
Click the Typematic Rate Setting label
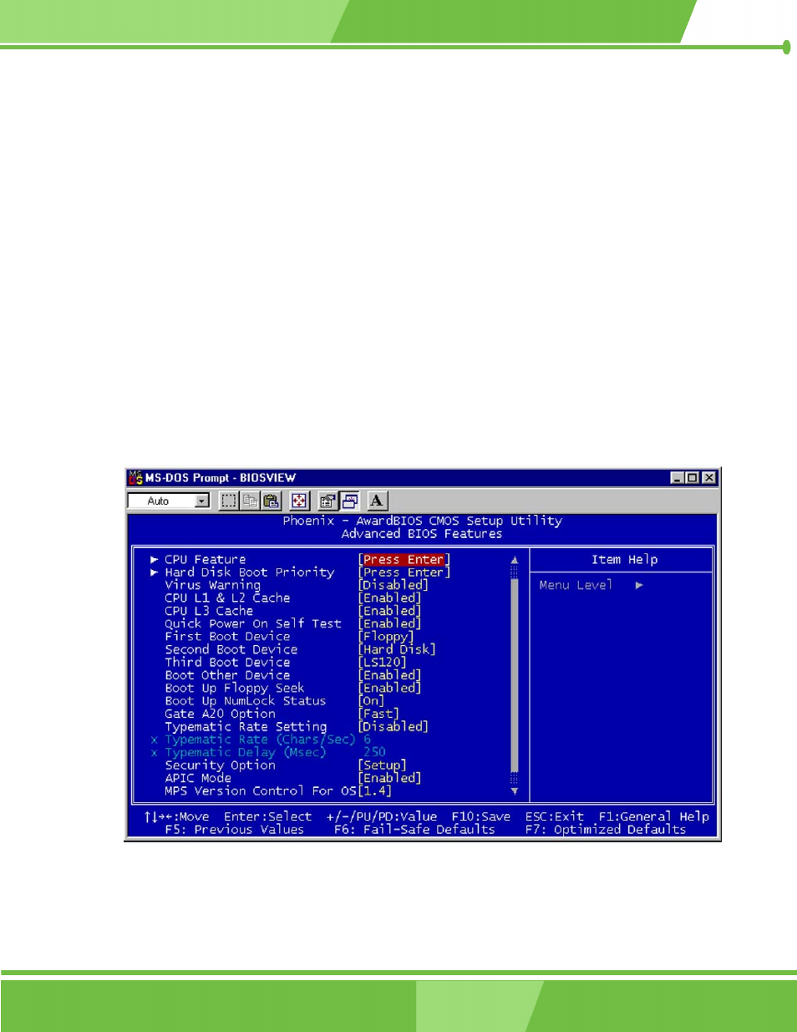pyautogui.click(x=246, y=727)
